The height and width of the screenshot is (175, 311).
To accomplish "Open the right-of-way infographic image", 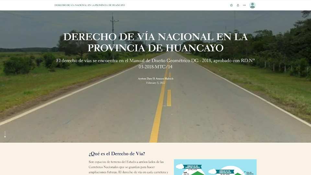I will tap(215, 168).
